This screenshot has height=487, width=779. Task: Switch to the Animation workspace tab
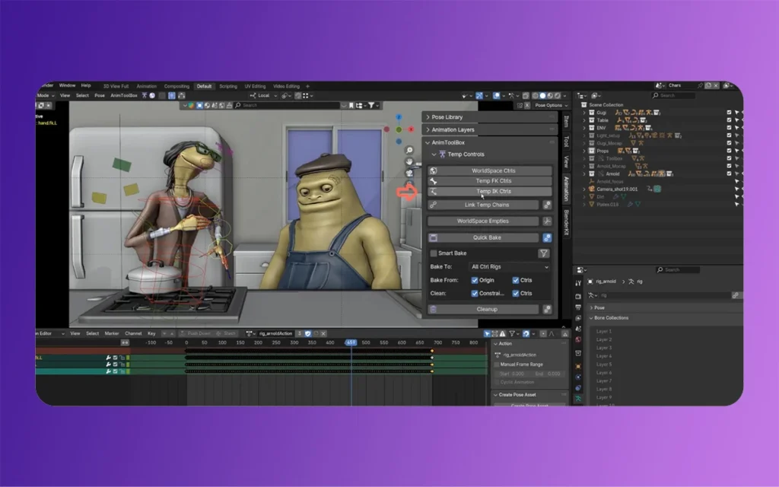[x=147, y=87]
